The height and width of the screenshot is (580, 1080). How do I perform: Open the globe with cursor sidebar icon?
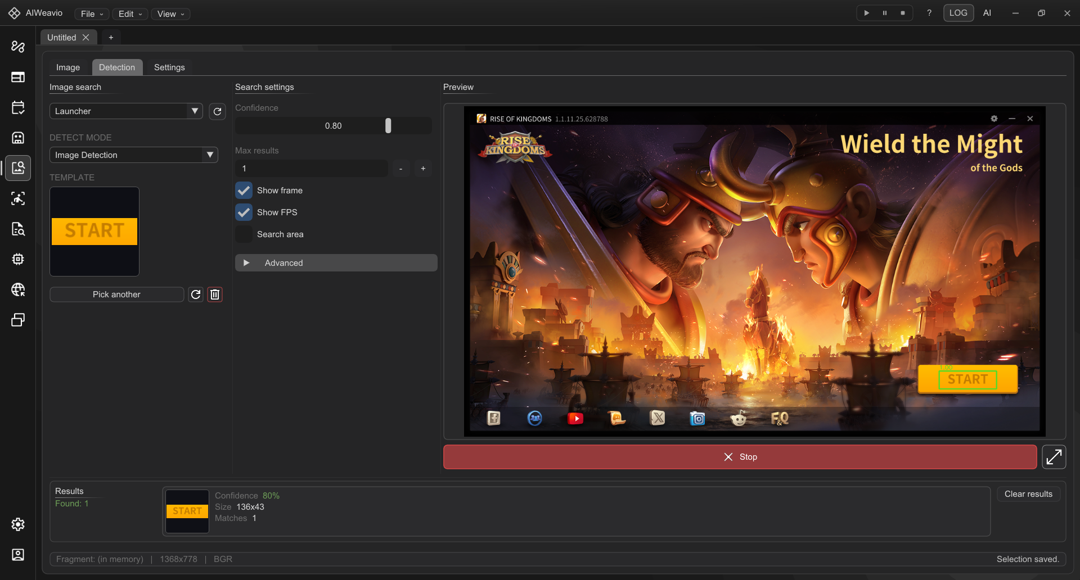18,289
